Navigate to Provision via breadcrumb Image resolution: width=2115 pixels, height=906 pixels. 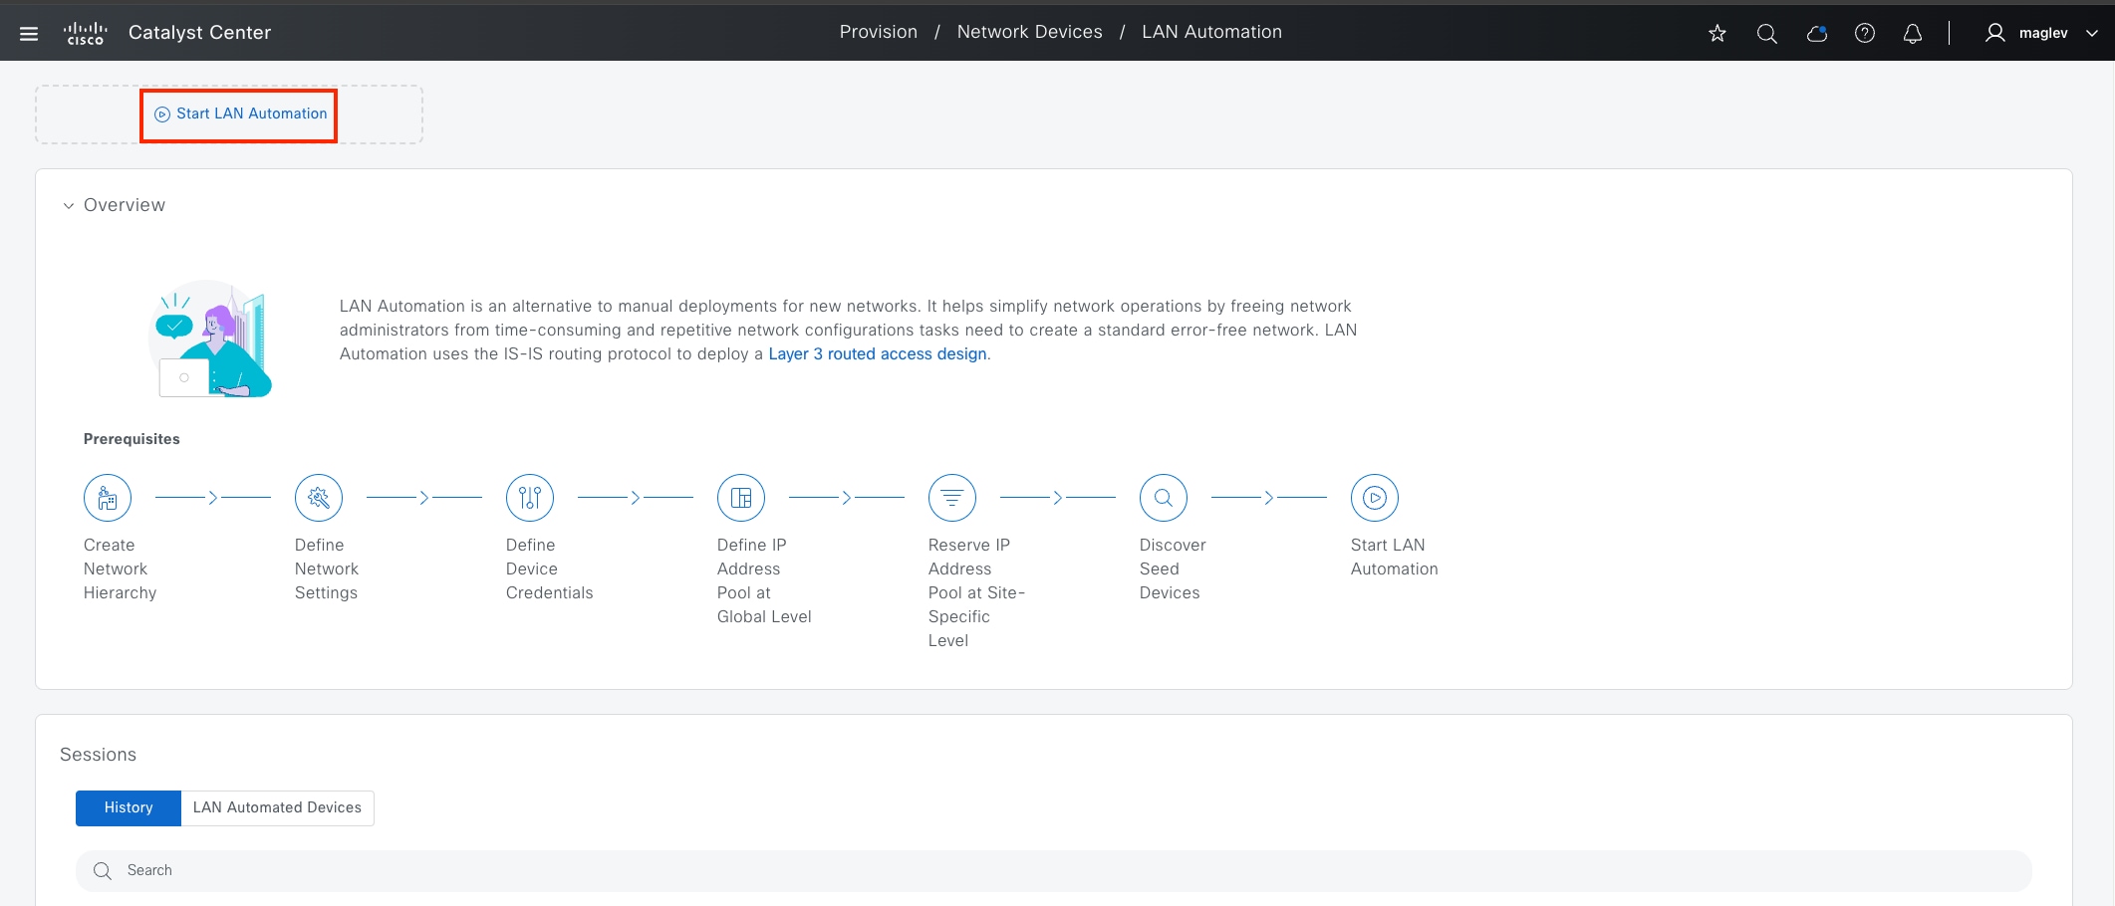(x=878, y=31)
